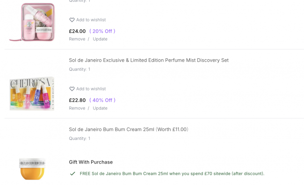Click heart icon for Perfume Mist Discovery Set
Screen dimensions: 304x185
tap(72, 89)
